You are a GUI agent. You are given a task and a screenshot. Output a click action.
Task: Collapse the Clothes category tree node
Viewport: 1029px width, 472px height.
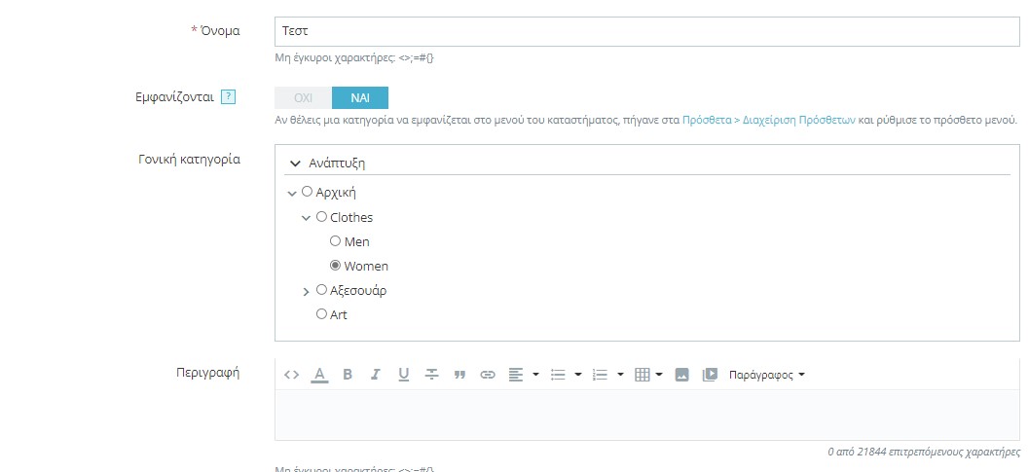pyautogui.click(x=307, y=218)
